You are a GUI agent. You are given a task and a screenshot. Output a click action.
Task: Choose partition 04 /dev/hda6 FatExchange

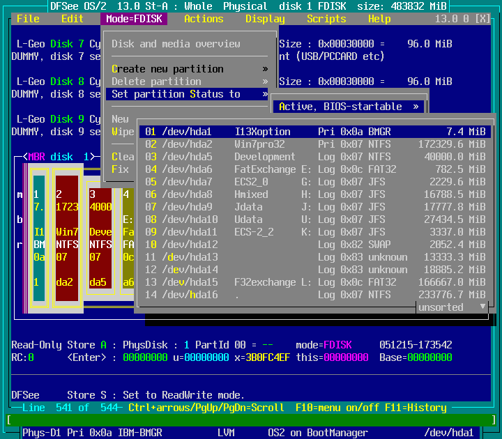click(x=315, y=169)
